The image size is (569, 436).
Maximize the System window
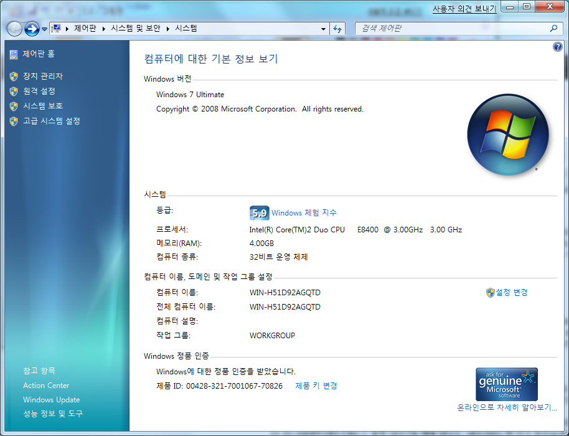527,7
